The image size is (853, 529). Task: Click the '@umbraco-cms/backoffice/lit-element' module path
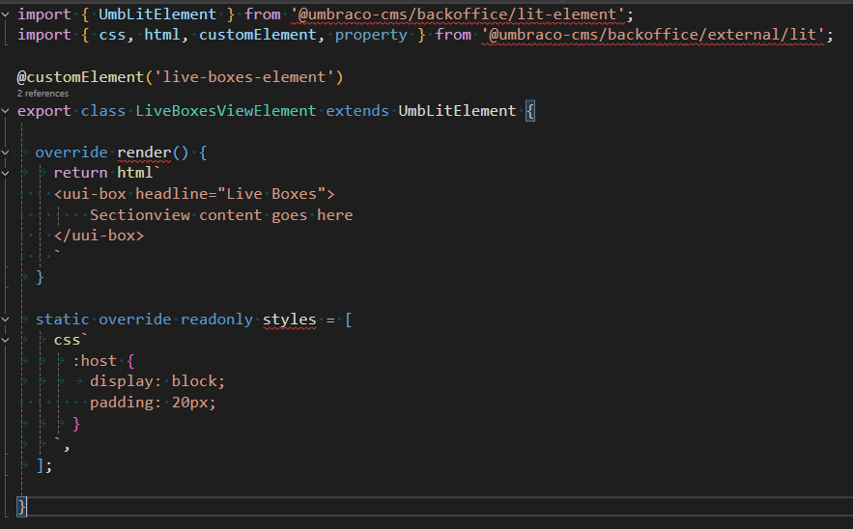[x=457, y=14]
